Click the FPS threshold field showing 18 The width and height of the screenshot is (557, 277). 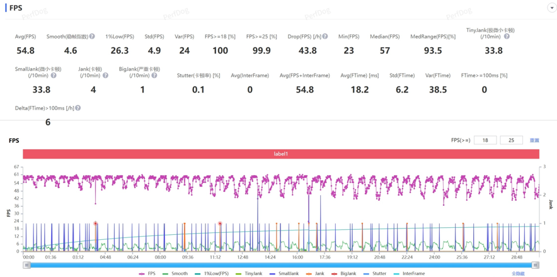[x=485, y=140]
